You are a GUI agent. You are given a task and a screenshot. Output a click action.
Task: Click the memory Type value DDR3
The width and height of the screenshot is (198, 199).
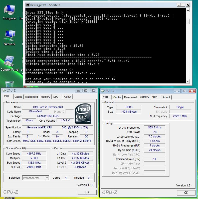tap(129, 107)
